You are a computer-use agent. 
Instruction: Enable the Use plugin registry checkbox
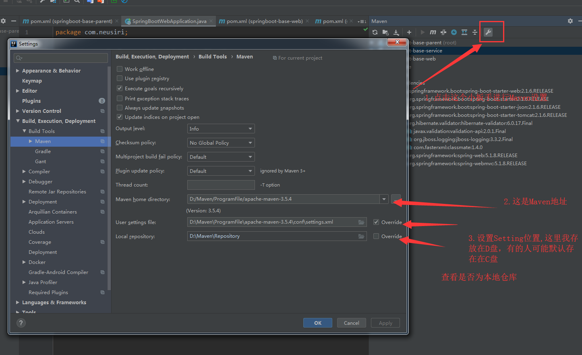(120, 78)
